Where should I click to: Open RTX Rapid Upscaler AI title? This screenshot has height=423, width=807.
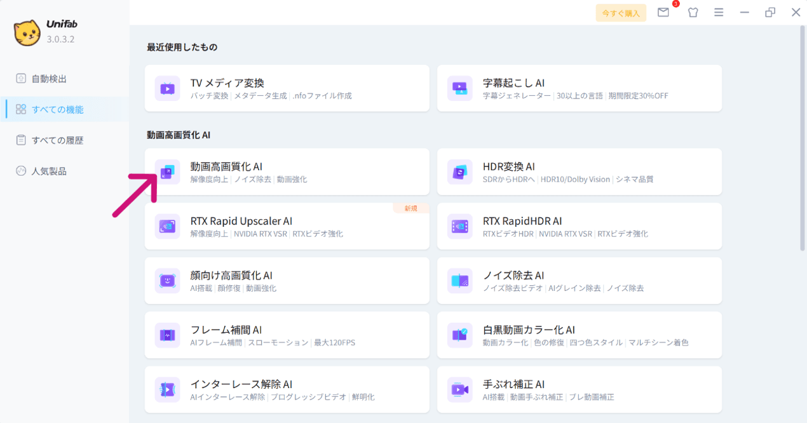click(241, 221)
